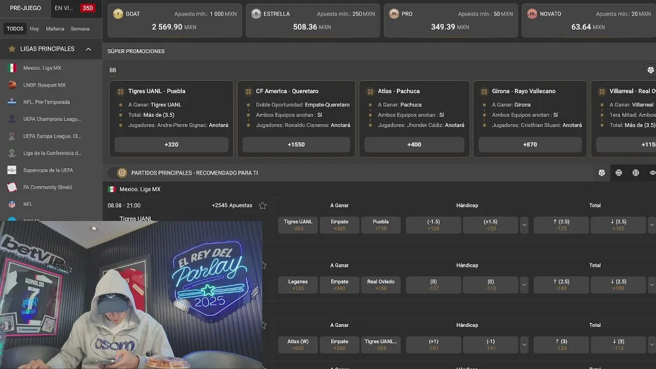The width and height of the screenshot is (656, 369).
Task: Pick Empate at +365 in Tigres-Puebla
Action: pos(339,225)
